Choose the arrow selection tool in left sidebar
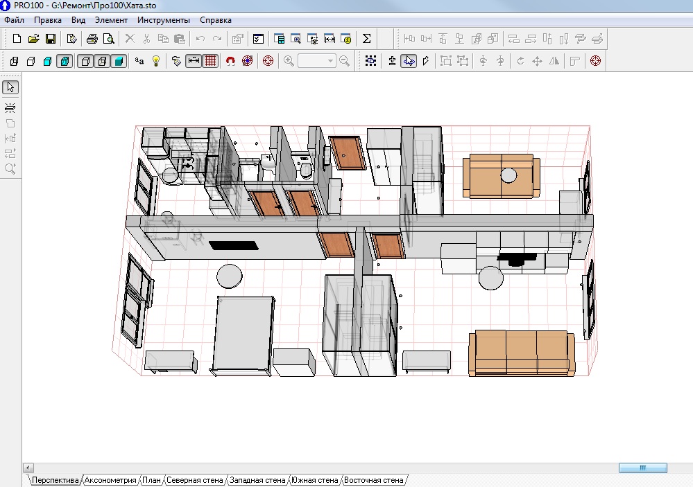This screenshot has width=693, height=487. pos(10,87)
